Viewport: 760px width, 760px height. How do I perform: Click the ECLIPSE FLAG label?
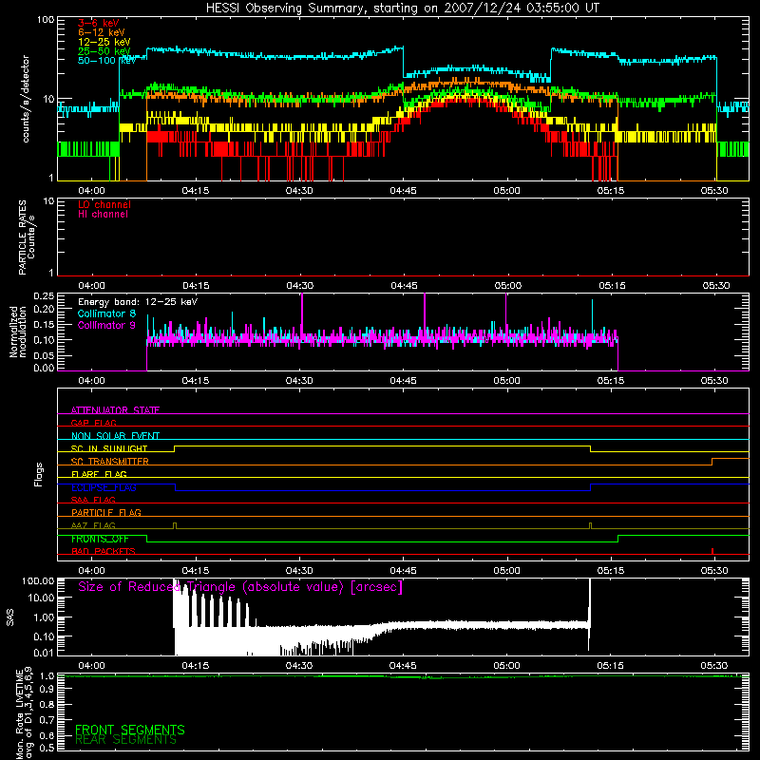(104, 487)
